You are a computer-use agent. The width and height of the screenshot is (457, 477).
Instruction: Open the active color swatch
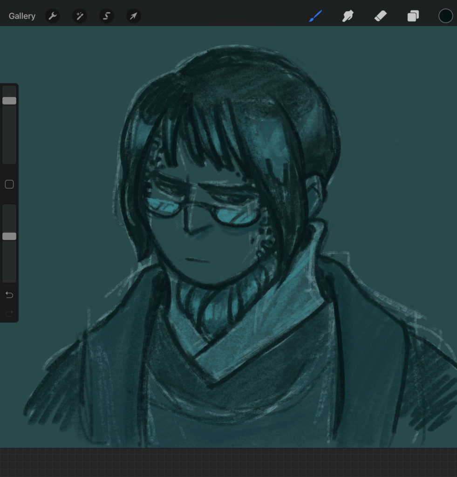coord(445,16)
